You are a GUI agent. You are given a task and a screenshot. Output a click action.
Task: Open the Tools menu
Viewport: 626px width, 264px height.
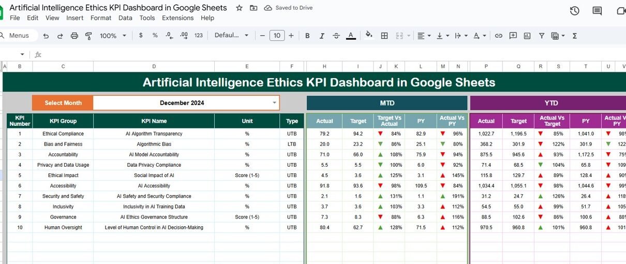[147, 18]
